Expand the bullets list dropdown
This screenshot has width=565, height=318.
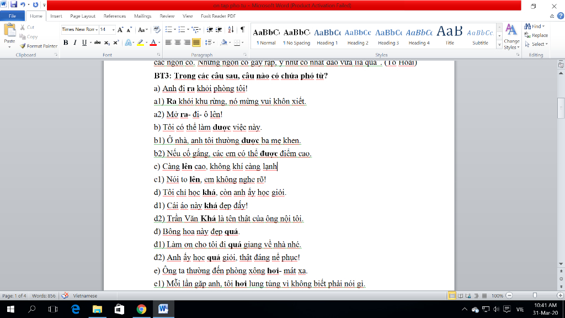point(175,30)
